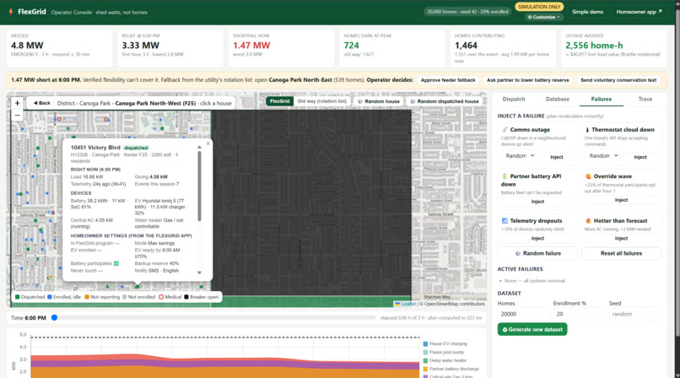This screenshot has height=378, width=680.
Task: Click the Seed input field
Action: pos(635,314)
